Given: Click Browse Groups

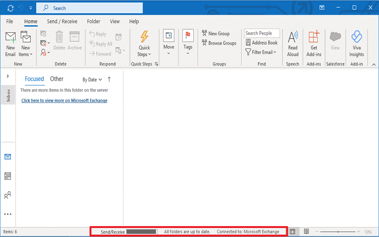Looking at the screenshot, I should (219, 43).
